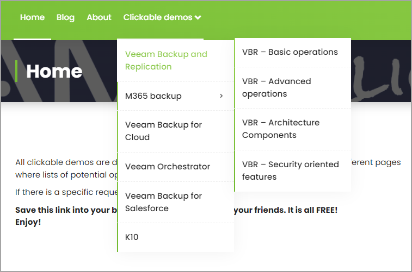Open VBR – Advanced operations demo

pos(293,87)
